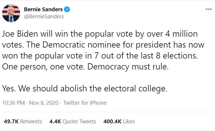Click the Bernie Sanders display name

point(43,9)
